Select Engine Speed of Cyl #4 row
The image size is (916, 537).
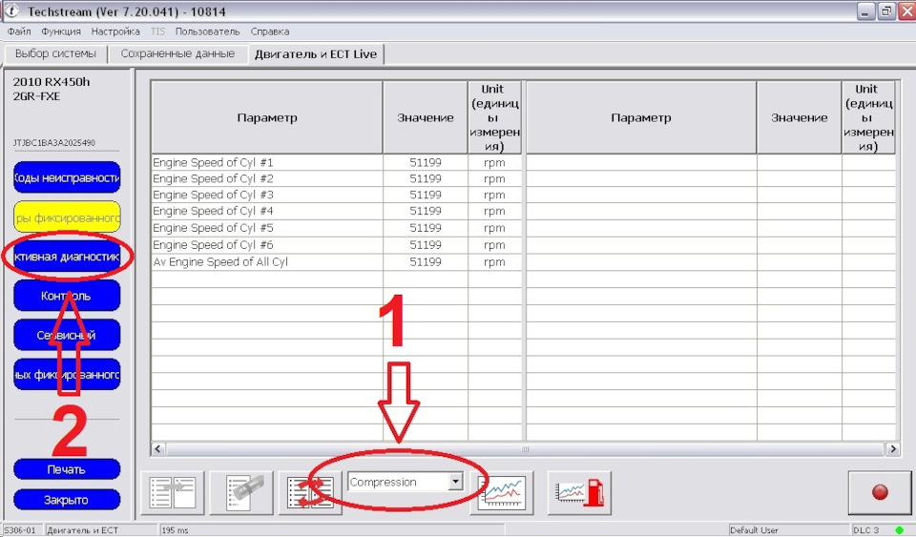click(336, 212)
